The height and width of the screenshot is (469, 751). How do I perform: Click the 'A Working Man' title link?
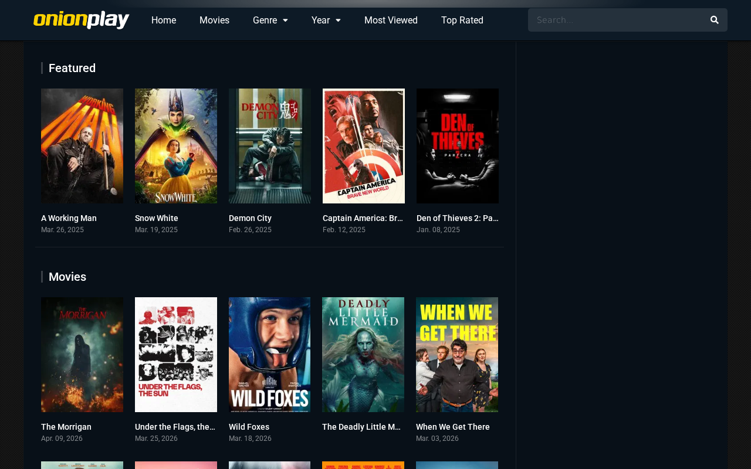(69, 218)
